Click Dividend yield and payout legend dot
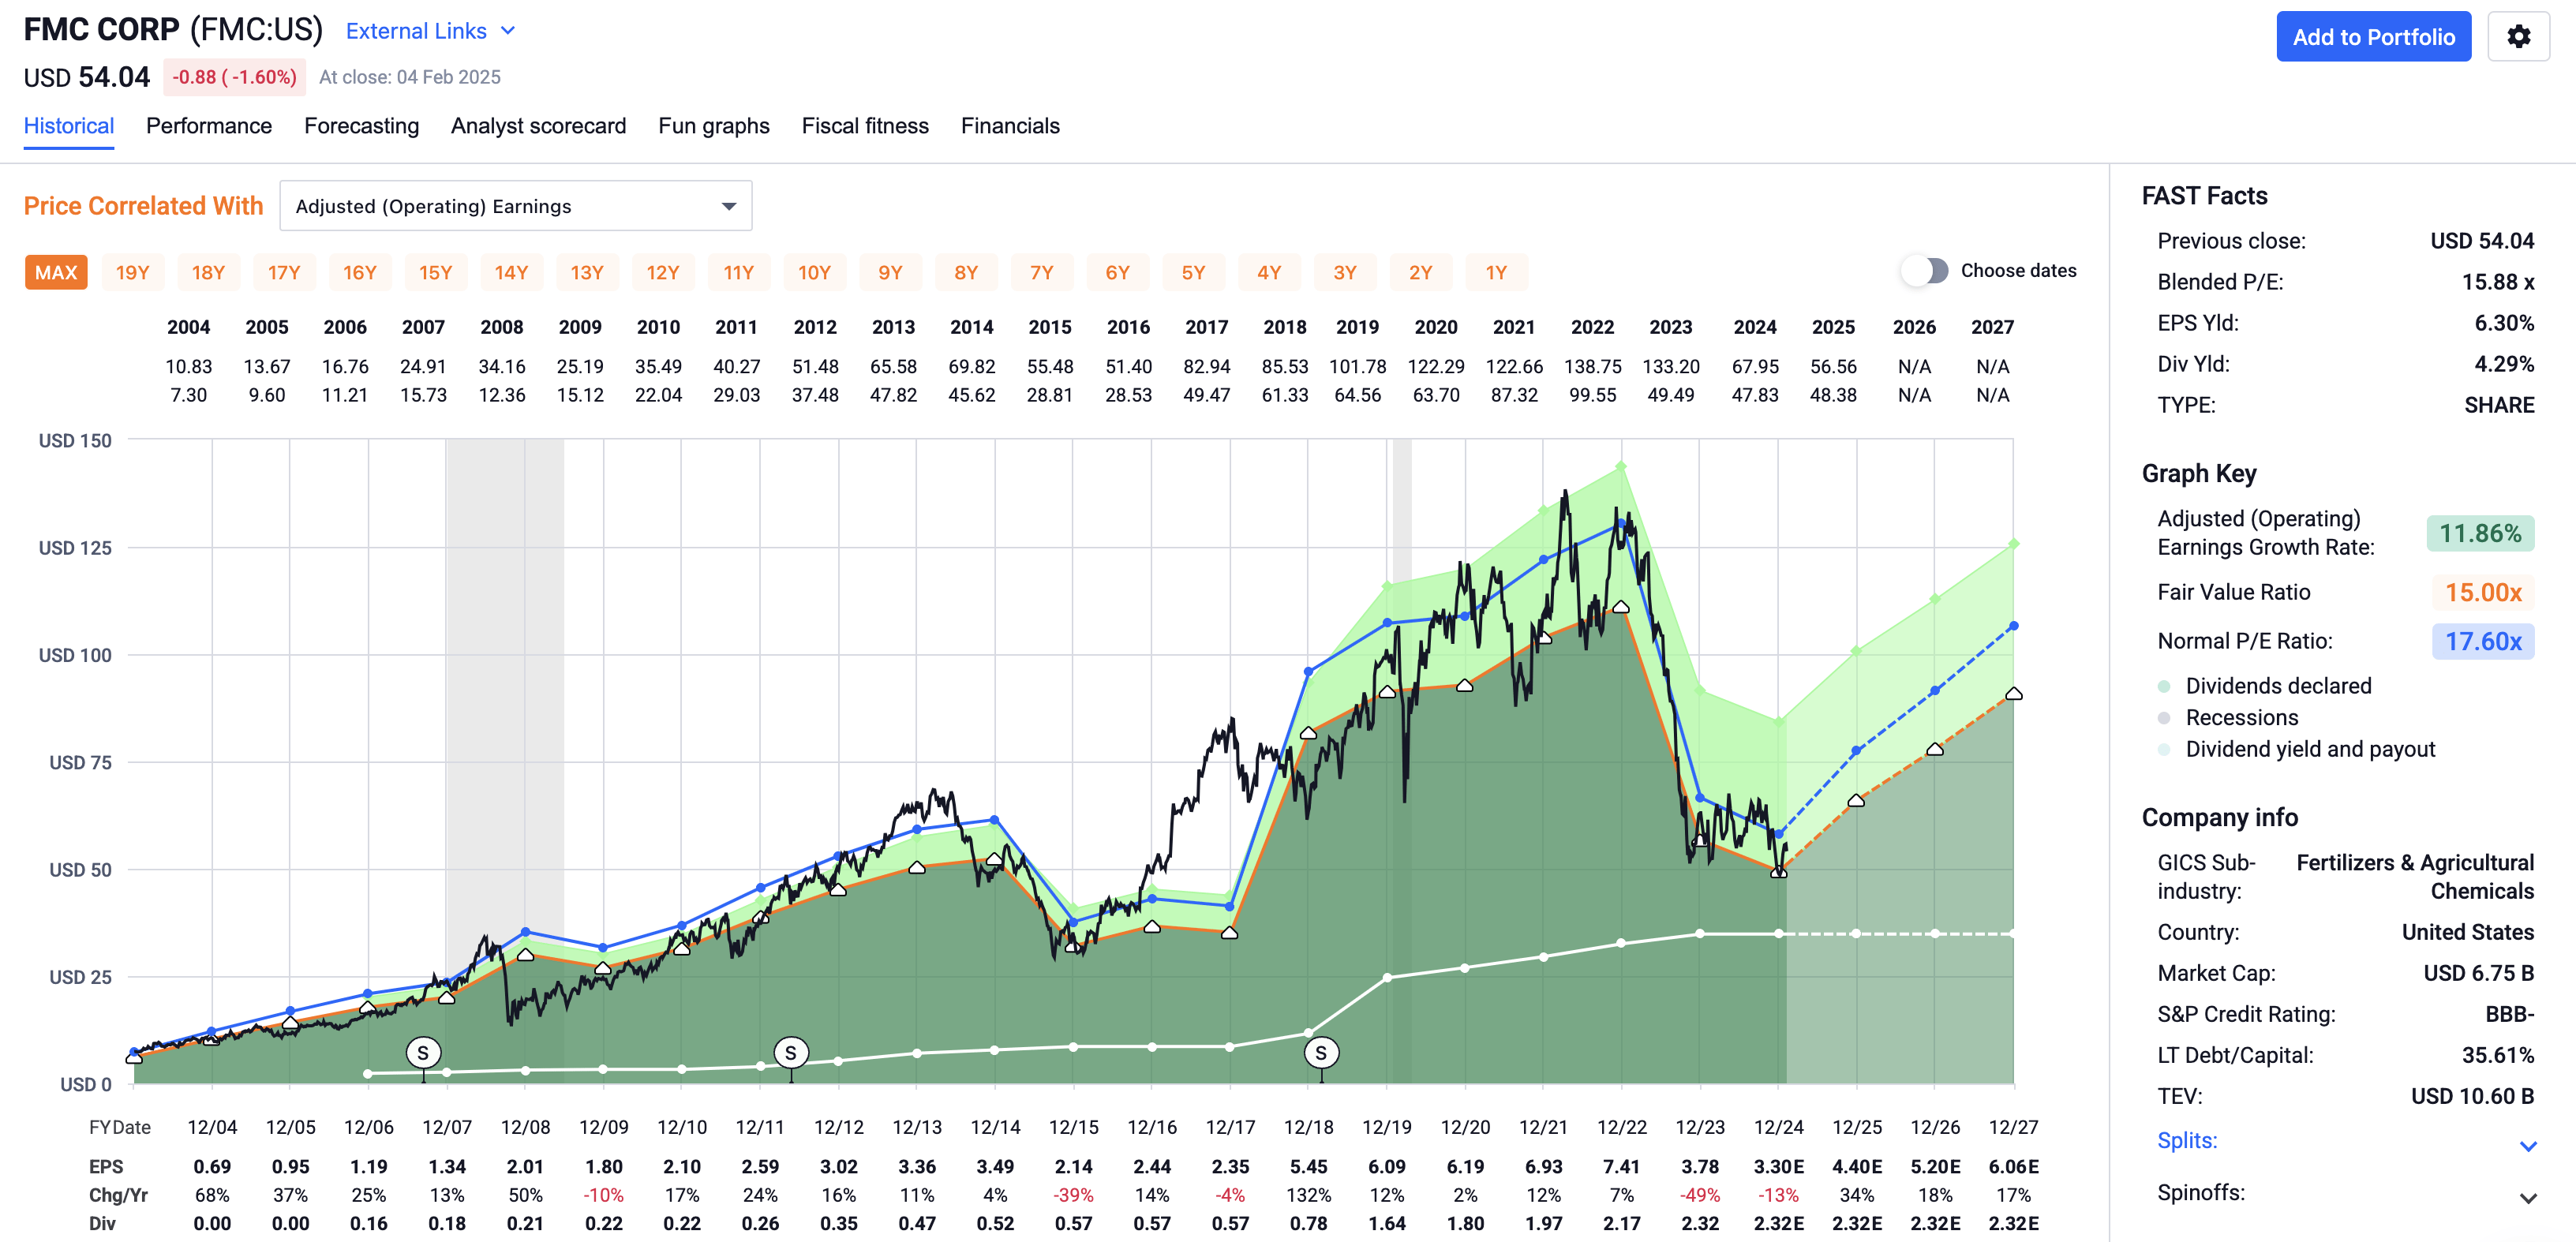This screenshot has height=1242, width=2576. pyautogui.click(x=2164, y=750)
